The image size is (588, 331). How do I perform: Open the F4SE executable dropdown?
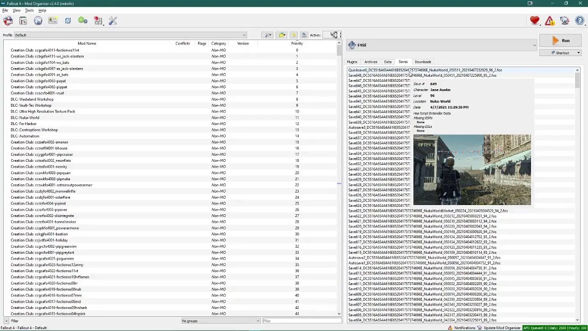click(x=442, y=45)
